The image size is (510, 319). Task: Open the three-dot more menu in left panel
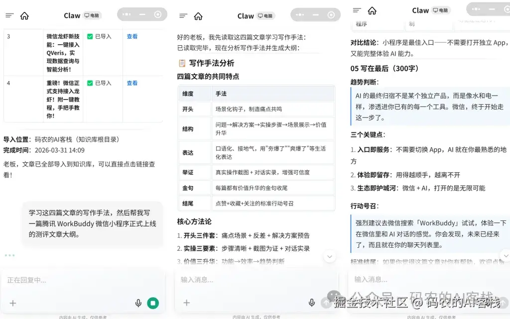[127, 14]
